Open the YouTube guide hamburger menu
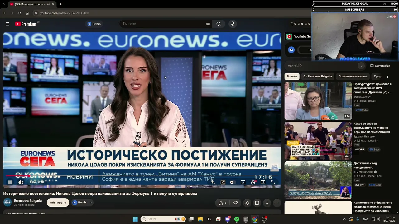 [7, 24]
